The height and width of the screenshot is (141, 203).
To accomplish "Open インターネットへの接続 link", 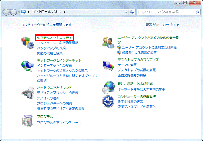I will (54, 66).
